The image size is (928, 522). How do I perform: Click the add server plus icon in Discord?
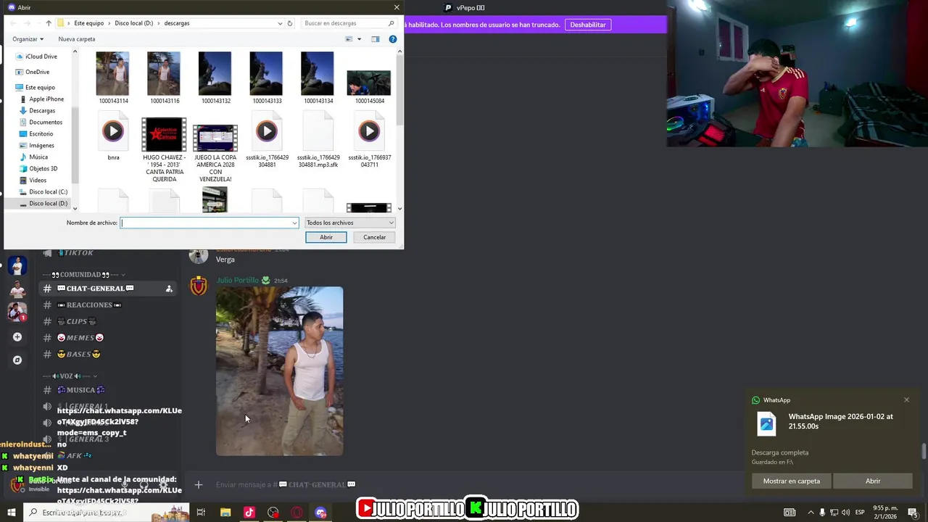click(x=17, y=337)
